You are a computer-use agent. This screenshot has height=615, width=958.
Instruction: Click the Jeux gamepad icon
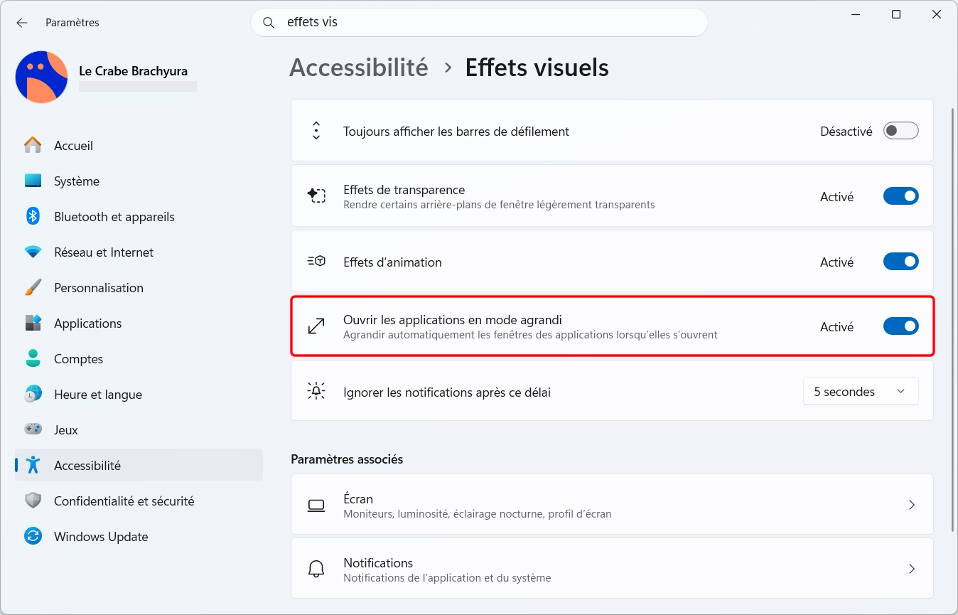point(33,429)
